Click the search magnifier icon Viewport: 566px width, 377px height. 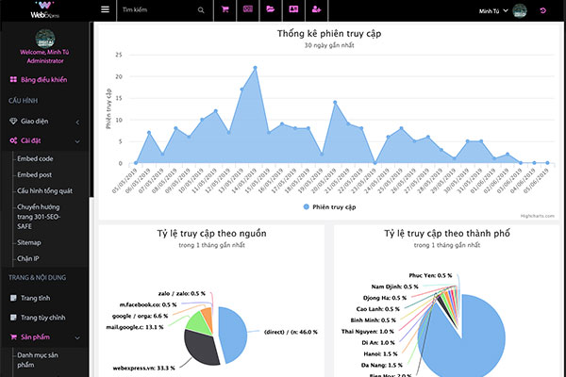point(200,9)
